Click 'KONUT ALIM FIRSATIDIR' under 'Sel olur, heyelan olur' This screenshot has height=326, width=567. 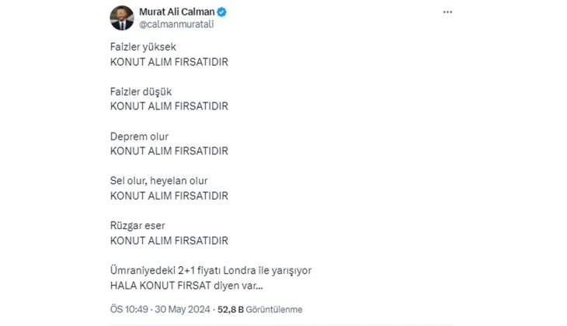click(x=169, y=196)
